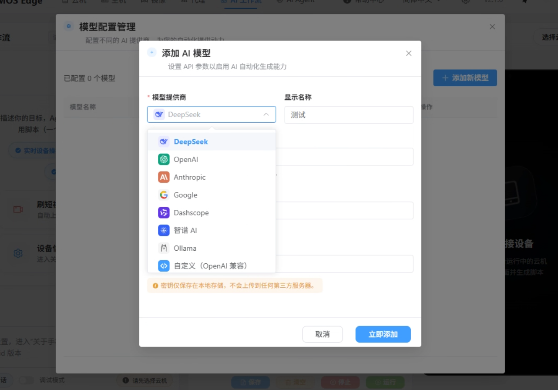The height and width of the screenshot is (390, 558).
Task: Click the 已配置 0 个模型 text
Action: tap(90, 78)
